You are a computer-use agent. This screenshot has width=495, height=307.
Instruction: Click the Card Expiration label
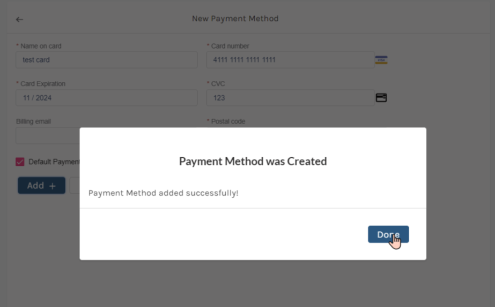[42, 84]
